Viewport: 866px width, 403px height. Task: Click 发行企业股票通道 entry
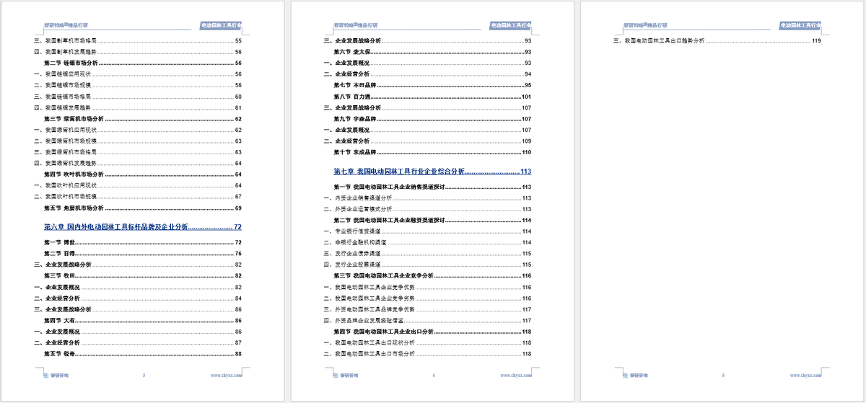click(428, 265)
